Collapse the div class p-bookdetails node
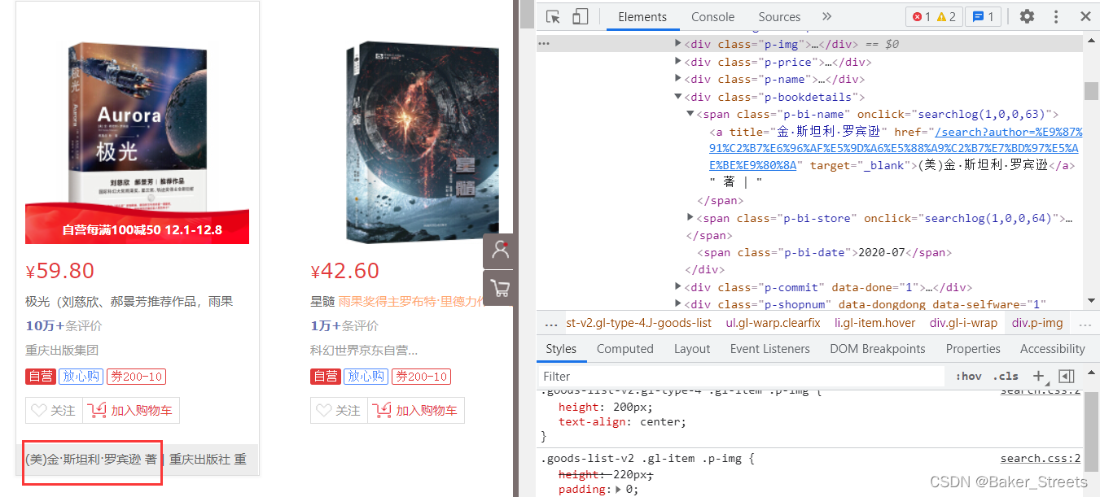Image resolution: width=1100 pixels, height=497 pixels. click(678, 97)
